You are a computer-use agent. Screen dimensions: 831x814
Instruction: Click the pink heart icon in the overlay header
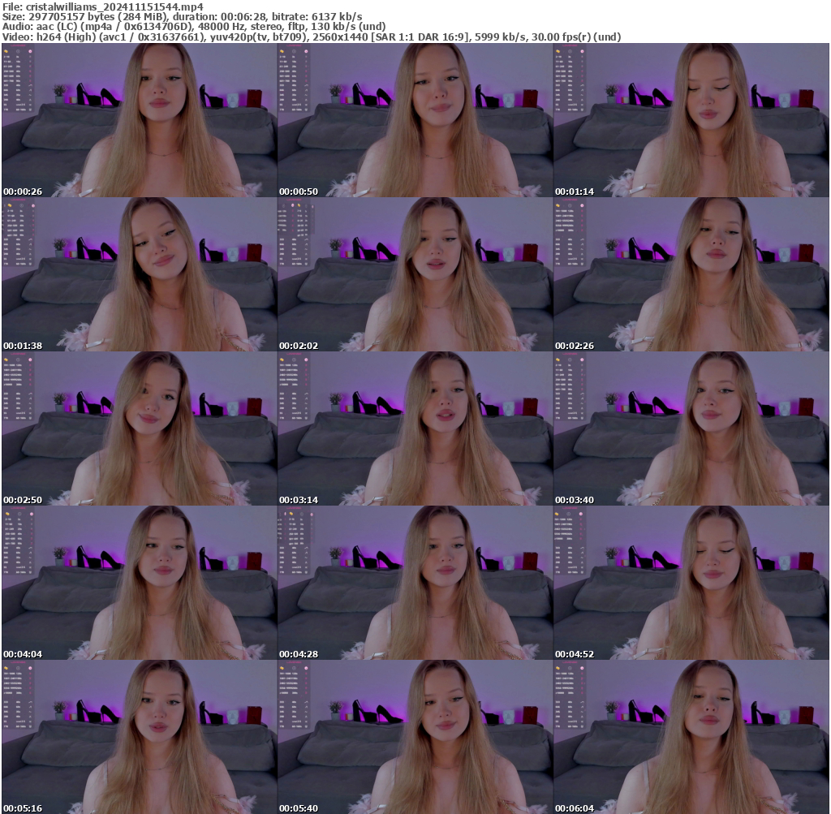[x=30, y=51]
